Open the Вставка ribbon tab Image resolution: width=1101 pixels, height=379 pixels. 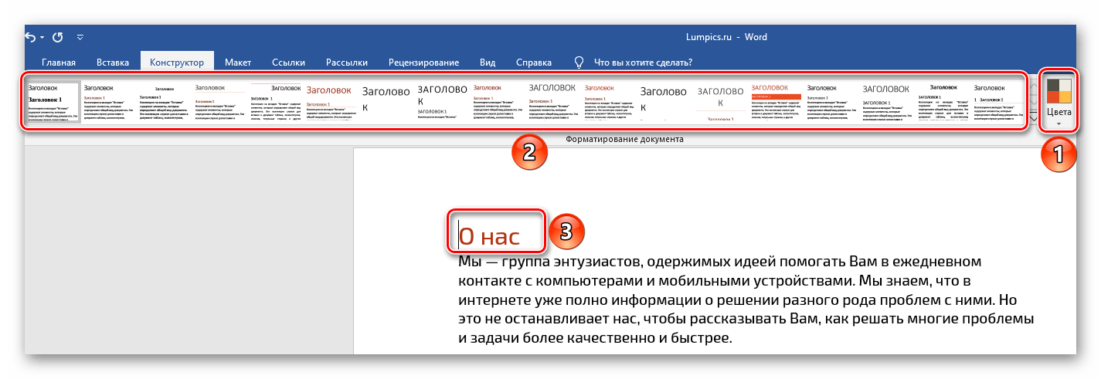pyautogui.click(x=113, y=63)
